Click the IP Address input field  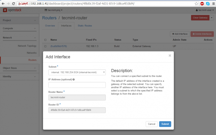coord(77,85)
